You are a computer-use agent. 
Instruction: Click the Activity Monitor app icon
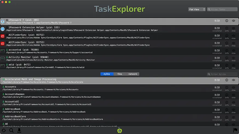coord(2,58)
